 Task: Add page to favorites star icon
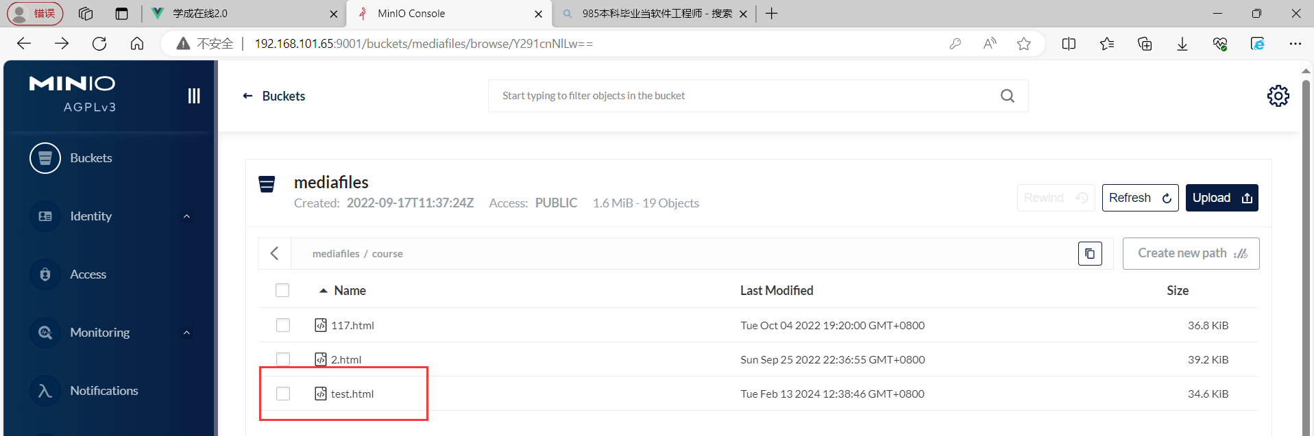click(1024, 44)
